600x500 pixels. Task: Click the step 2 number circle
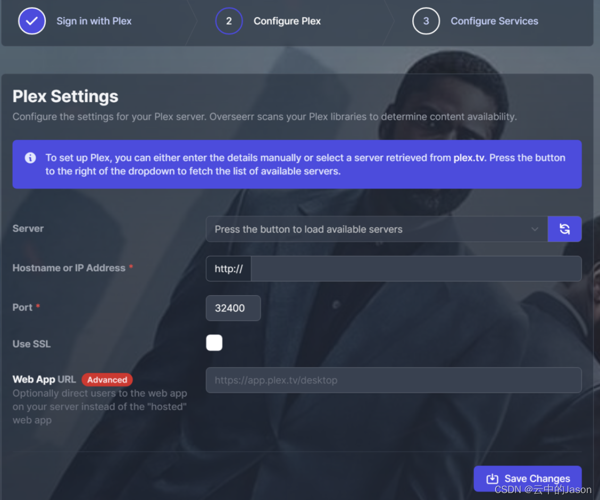tap(229, 21)
